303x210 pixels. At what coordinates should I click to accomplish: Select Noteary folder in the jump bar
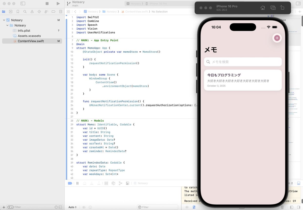click(110, 12)
